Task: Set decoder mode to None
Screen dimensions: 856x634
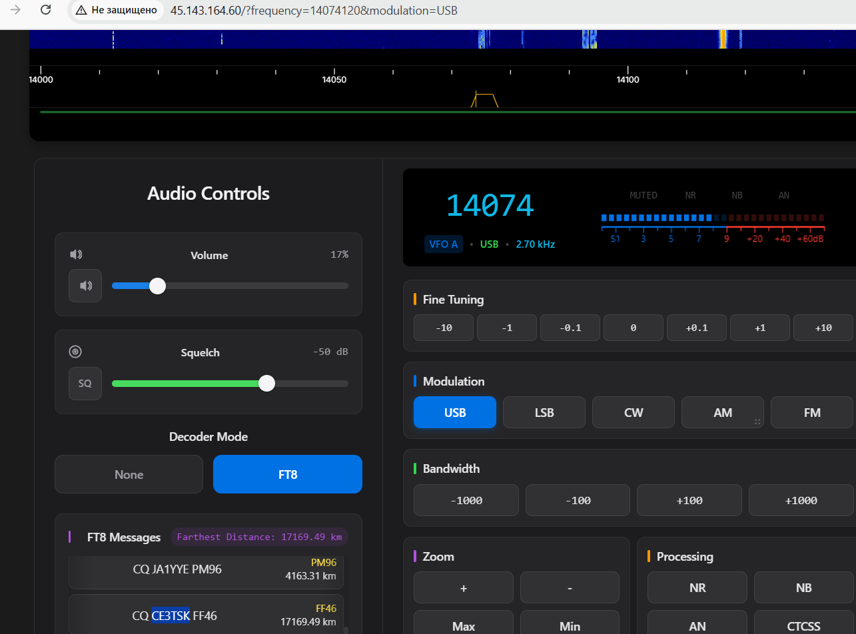Action: tap(129, 474)
